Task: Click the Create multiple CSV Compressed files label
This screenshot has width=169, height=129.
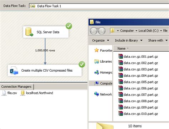Action: [x=47, y=71]
